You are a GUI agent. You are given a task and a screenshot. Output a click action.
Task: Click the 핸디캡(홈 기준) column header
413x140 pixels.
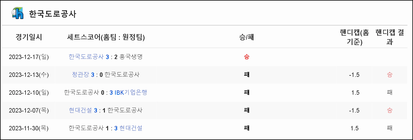(x=354, y=37)
